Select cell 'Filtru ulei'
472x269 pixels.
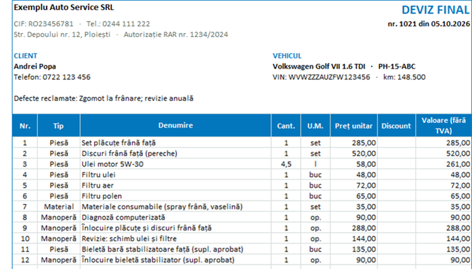point(175,175)
